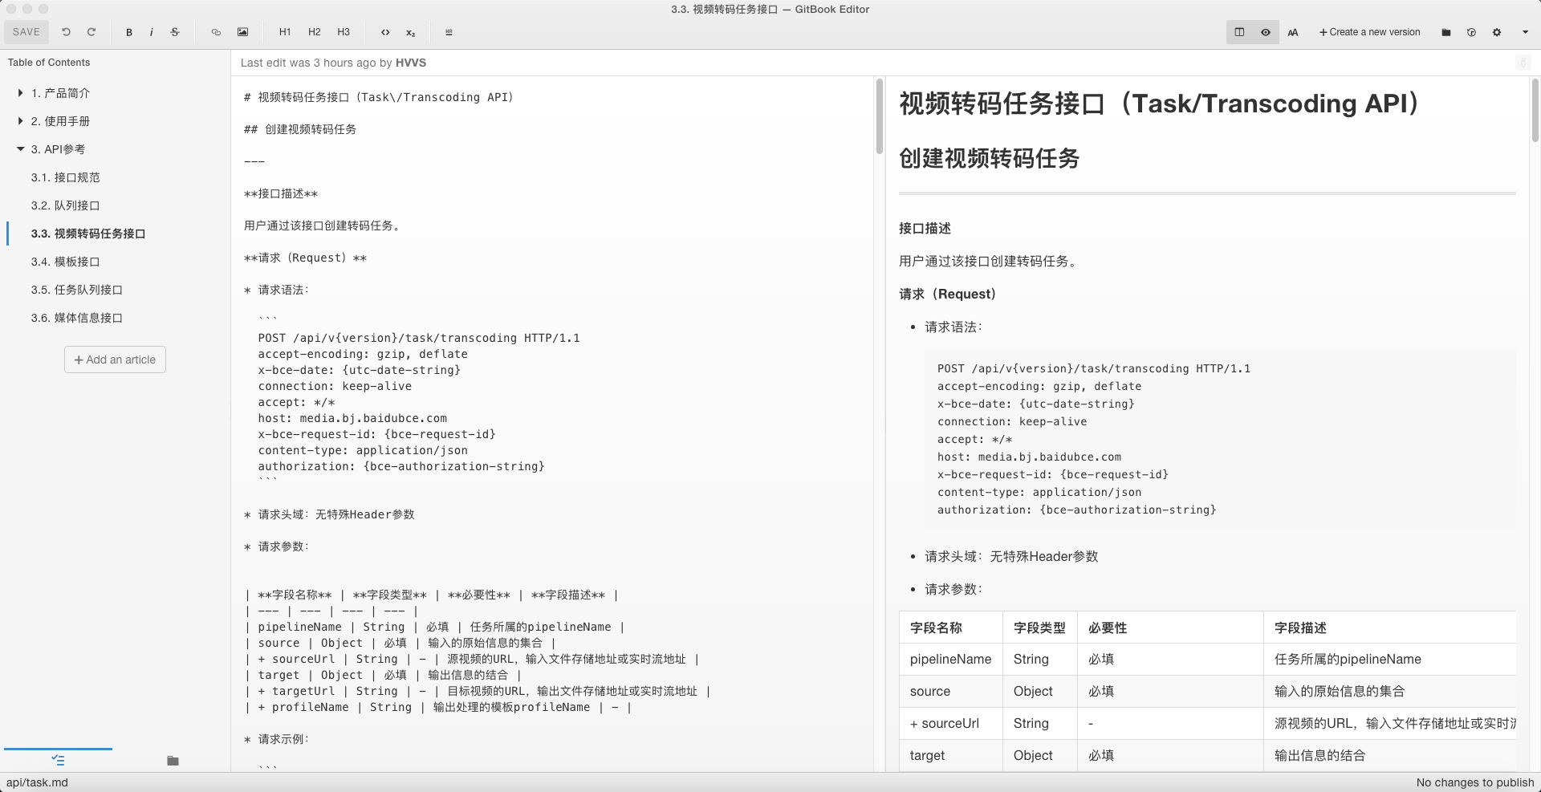Switch to the files folder tab in sidebar
Viewport: 1541px width, 792px height.
click(x=173, y=760)
